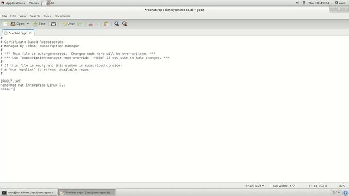349x196 pixels.
Task: Click the [RHEL7.1WS] section header line
Action: coord(11,81)
